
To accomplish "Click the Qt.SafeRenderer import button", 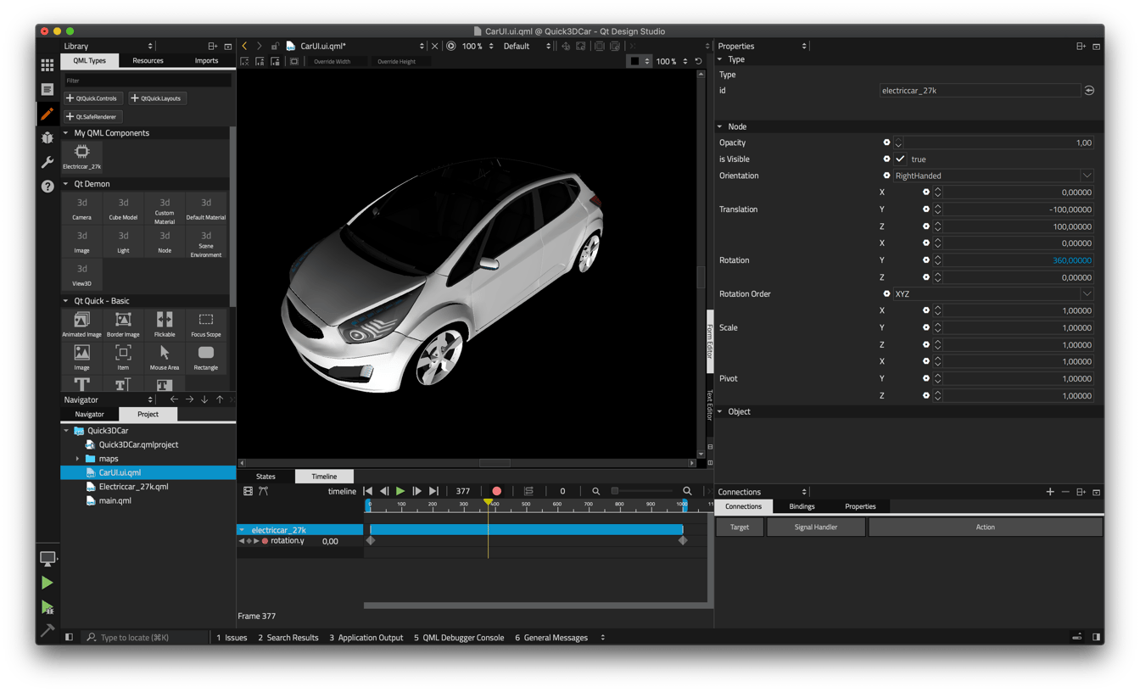I will (x=92, y=117).
